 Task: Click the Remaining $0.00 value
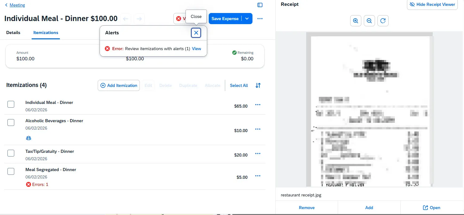[247, 58]
